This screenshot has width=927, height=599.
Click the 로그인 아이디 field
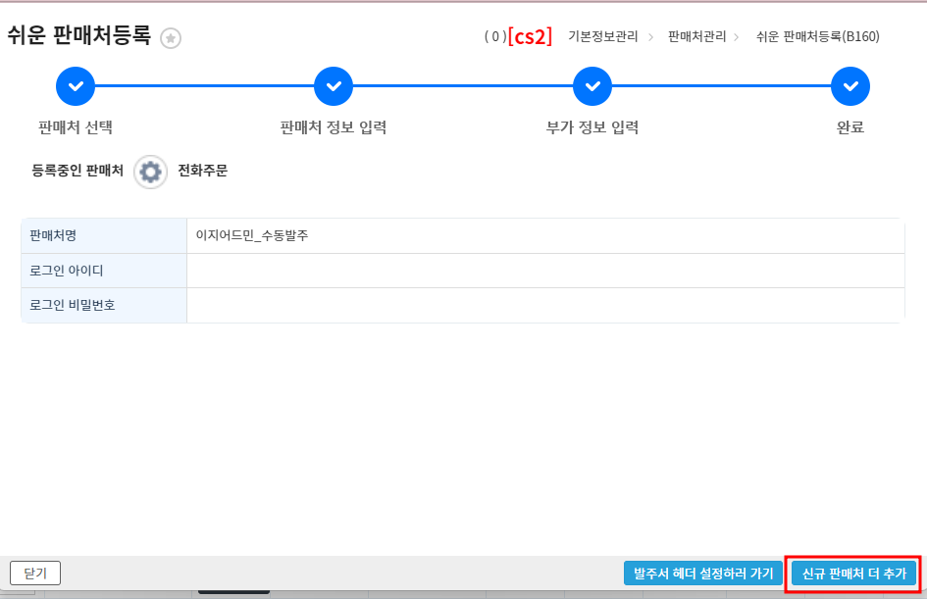coord(544,271)
